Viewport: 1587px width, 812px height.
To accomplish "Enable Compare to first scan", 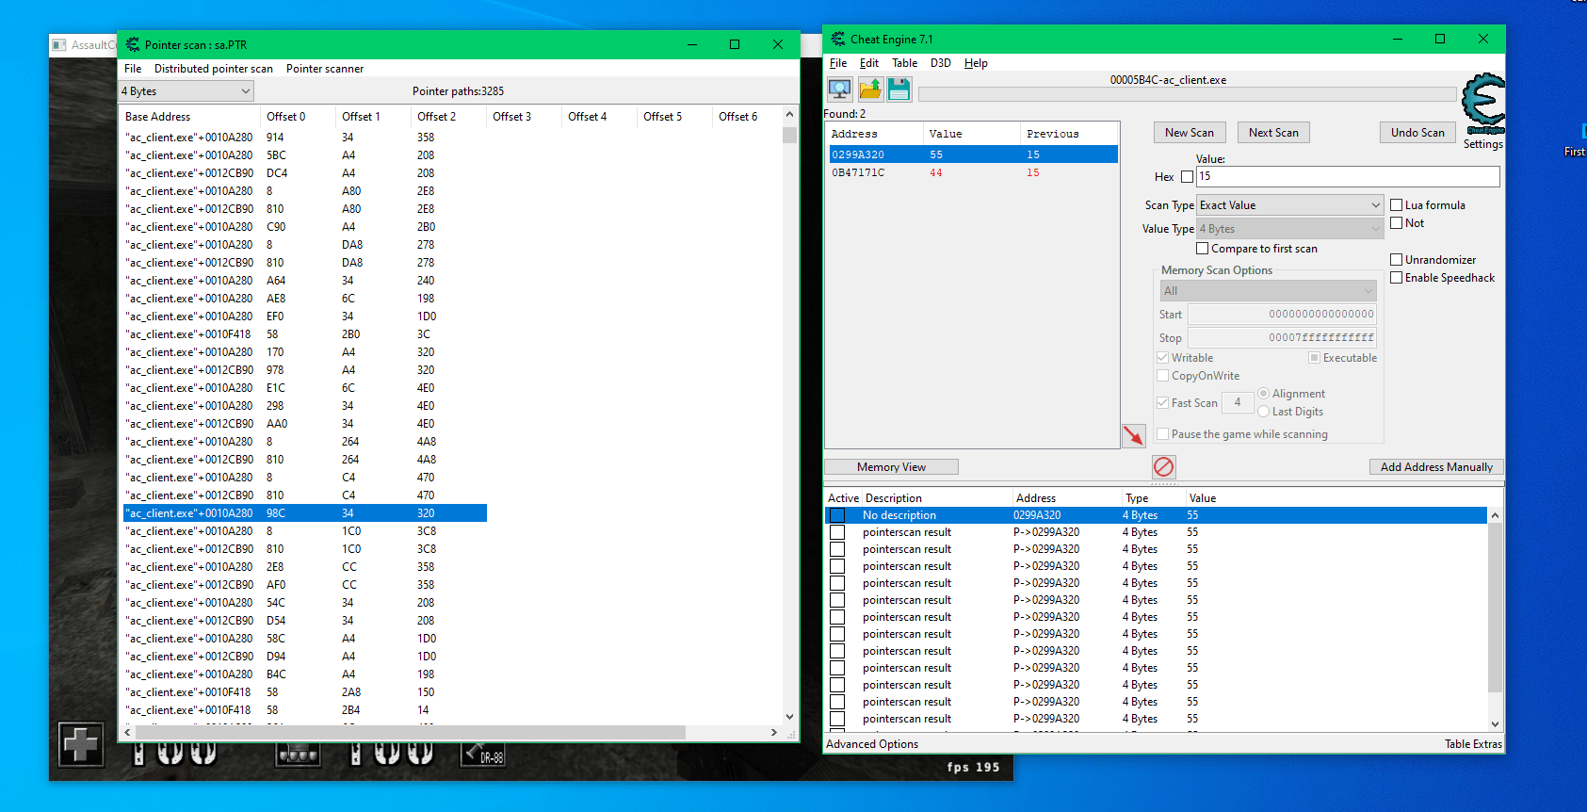I will click(1202, 248).
